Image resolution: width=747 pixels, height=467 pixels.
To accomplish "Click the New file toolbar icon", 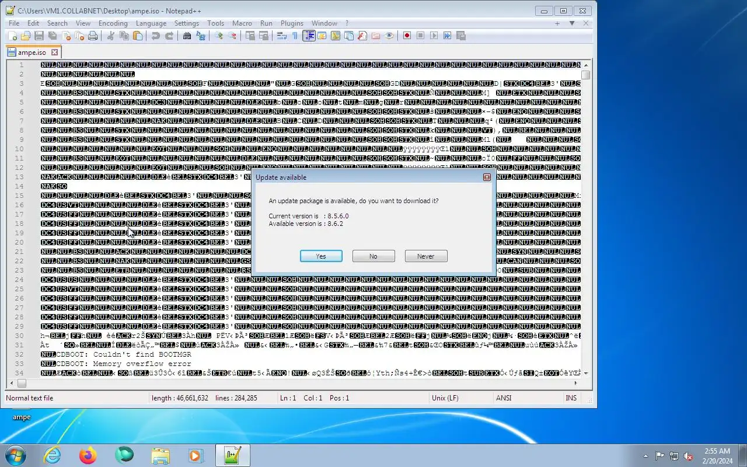I will [x=13, y=36].
